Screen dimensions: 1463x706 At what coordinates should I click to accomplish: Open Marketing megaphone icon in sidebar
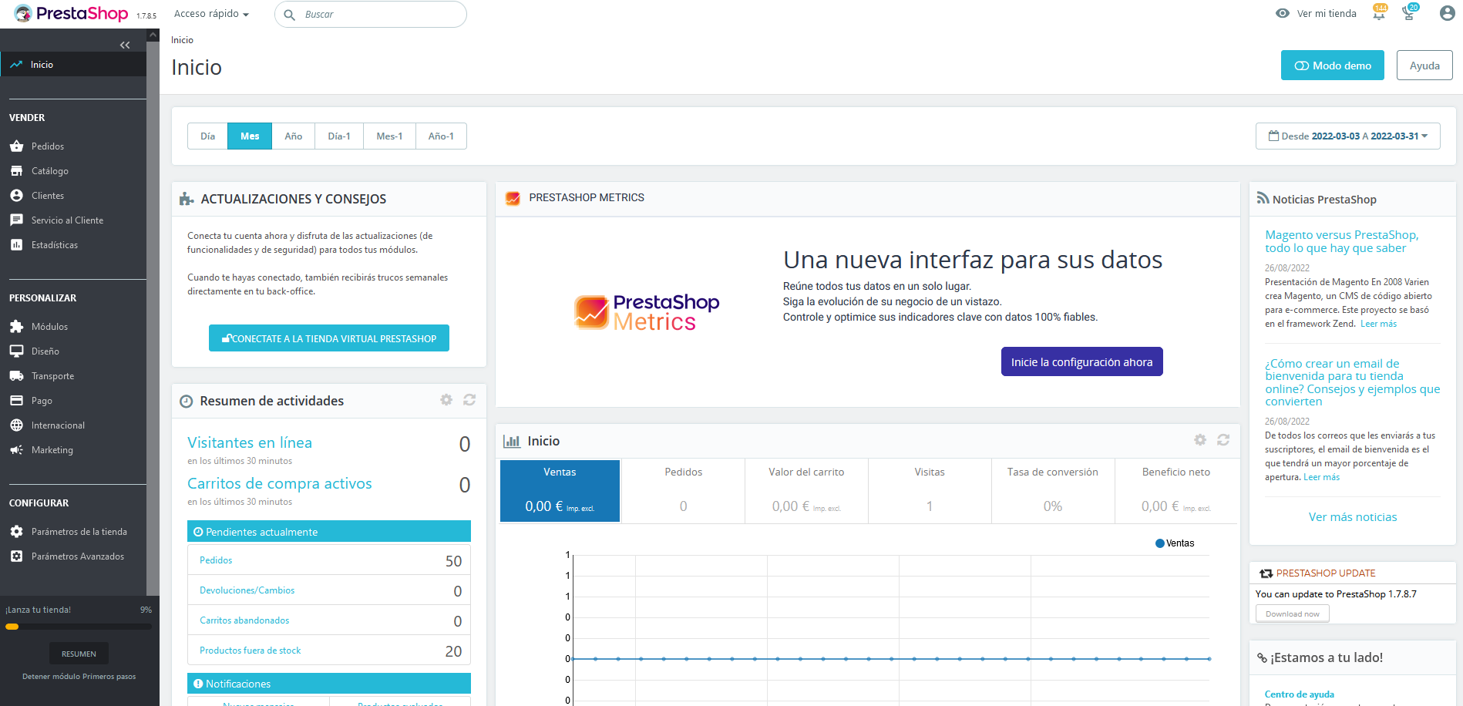[16, 449]
